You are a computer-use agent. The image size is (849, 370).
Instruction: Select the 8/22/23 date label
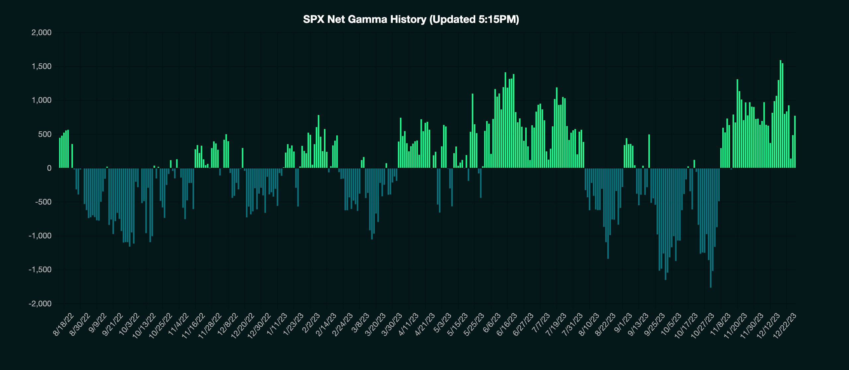(x=605, y=325)
